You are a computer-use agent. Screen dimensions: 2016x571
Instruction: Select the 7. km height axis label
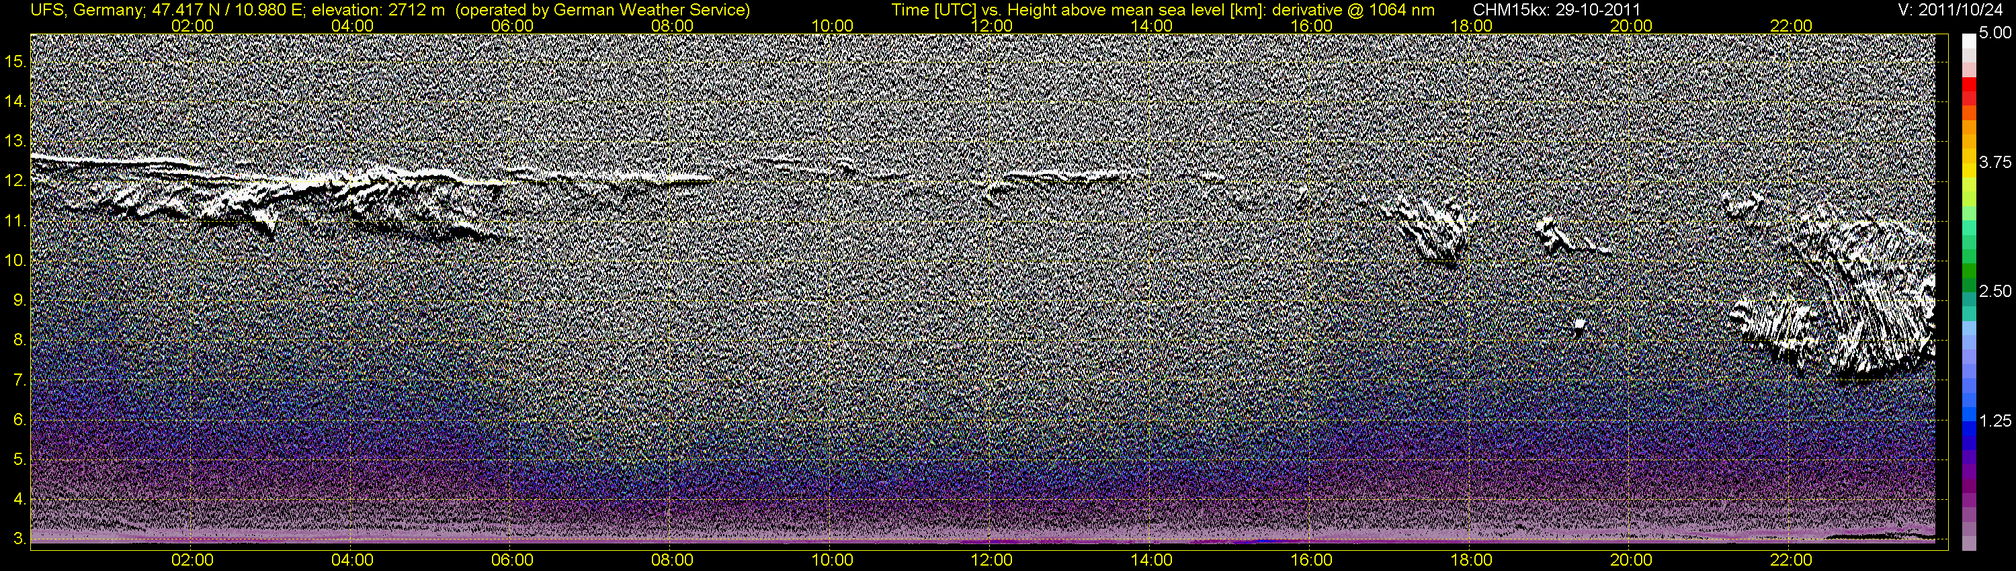click(x=19, y=380)
